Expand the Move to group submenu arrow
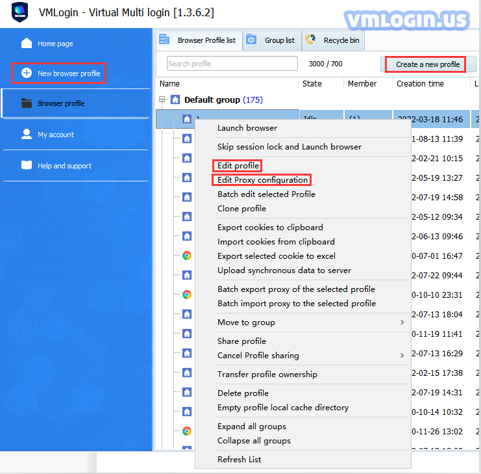481x474 pixels. pos(402,323)
